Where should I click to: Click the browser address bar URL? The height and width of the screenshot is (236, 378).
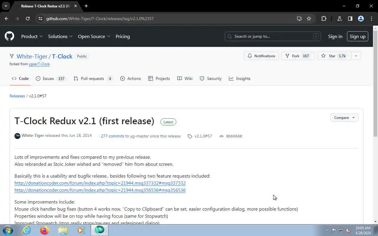(x=100, y=18)
